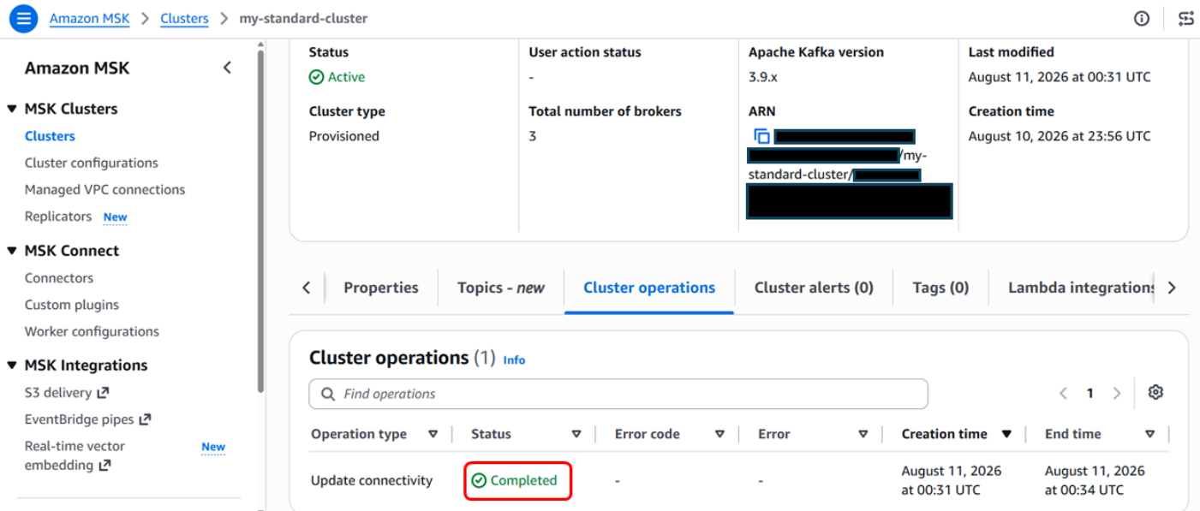Screen dimensions: 1200x511
Task: Open Replicators in the sidebar
Action: (x=58, y=217)
